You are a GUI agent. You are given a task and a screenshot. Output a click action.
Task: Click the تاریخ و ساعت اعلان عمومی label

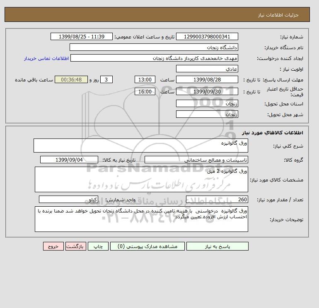(x=145, y=37)
